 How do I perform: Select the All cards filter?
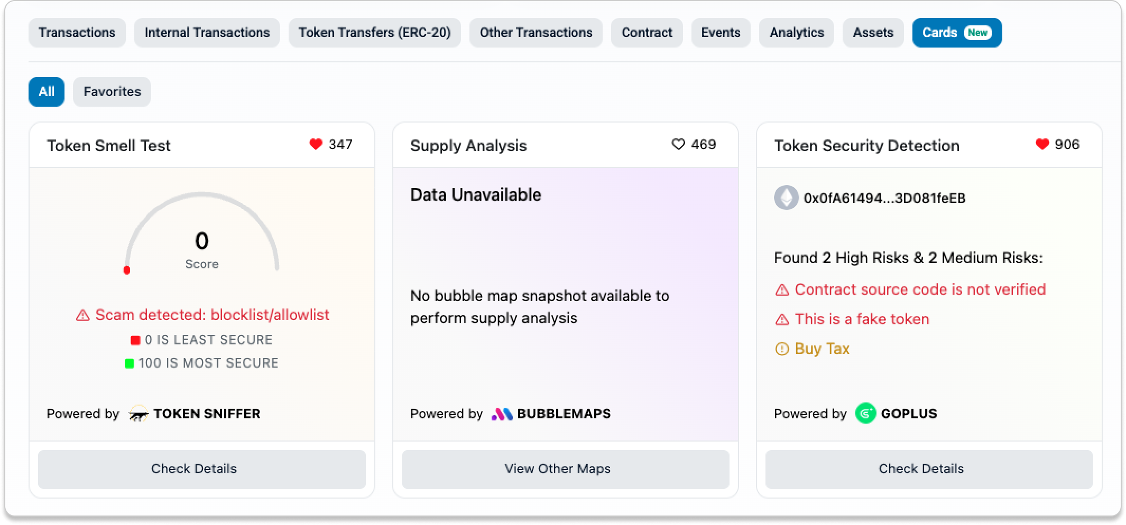(47, 92)
